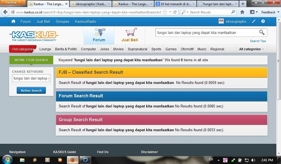Open the Regional category

217,49
